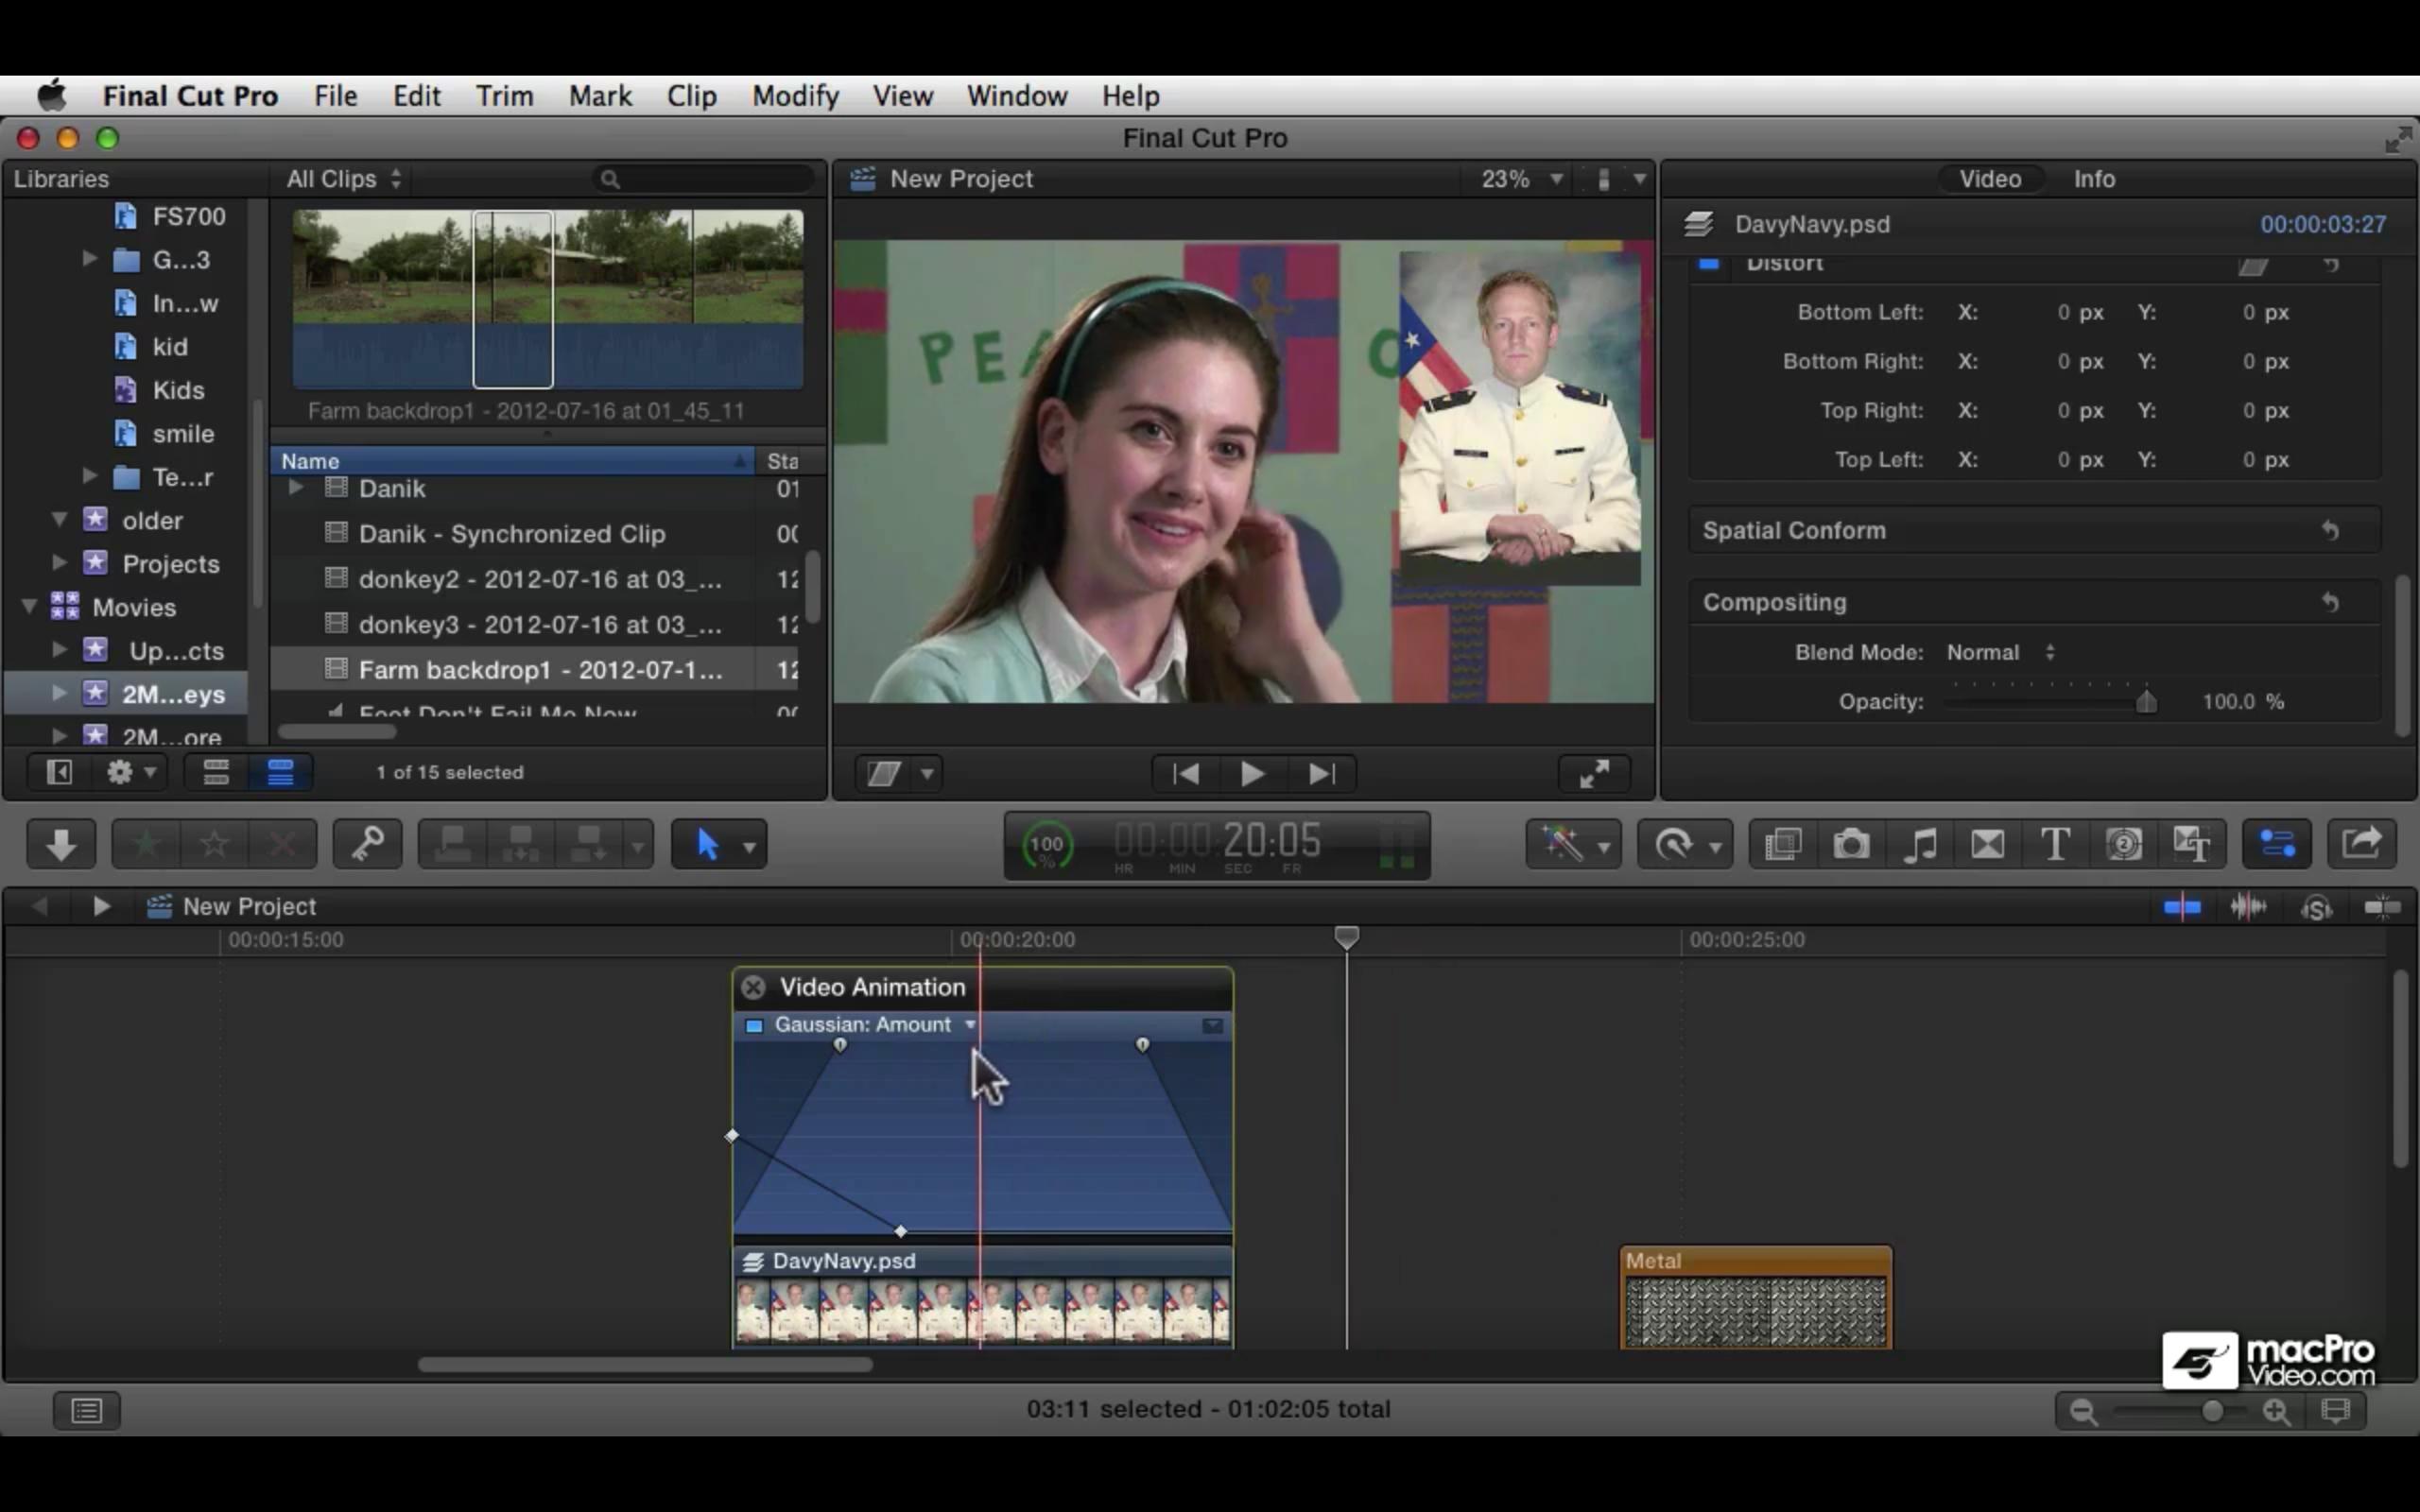Viewport: 2420px width, 1512px height.
Task: Switch to the Info inspector tab
Action: click(x=2094, y=179)
